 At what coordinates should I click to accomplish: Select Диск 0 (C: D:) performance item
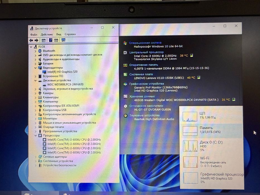point(211,146)
